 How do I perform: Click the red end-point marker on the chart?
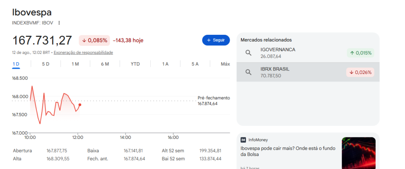tap(80, 104)
